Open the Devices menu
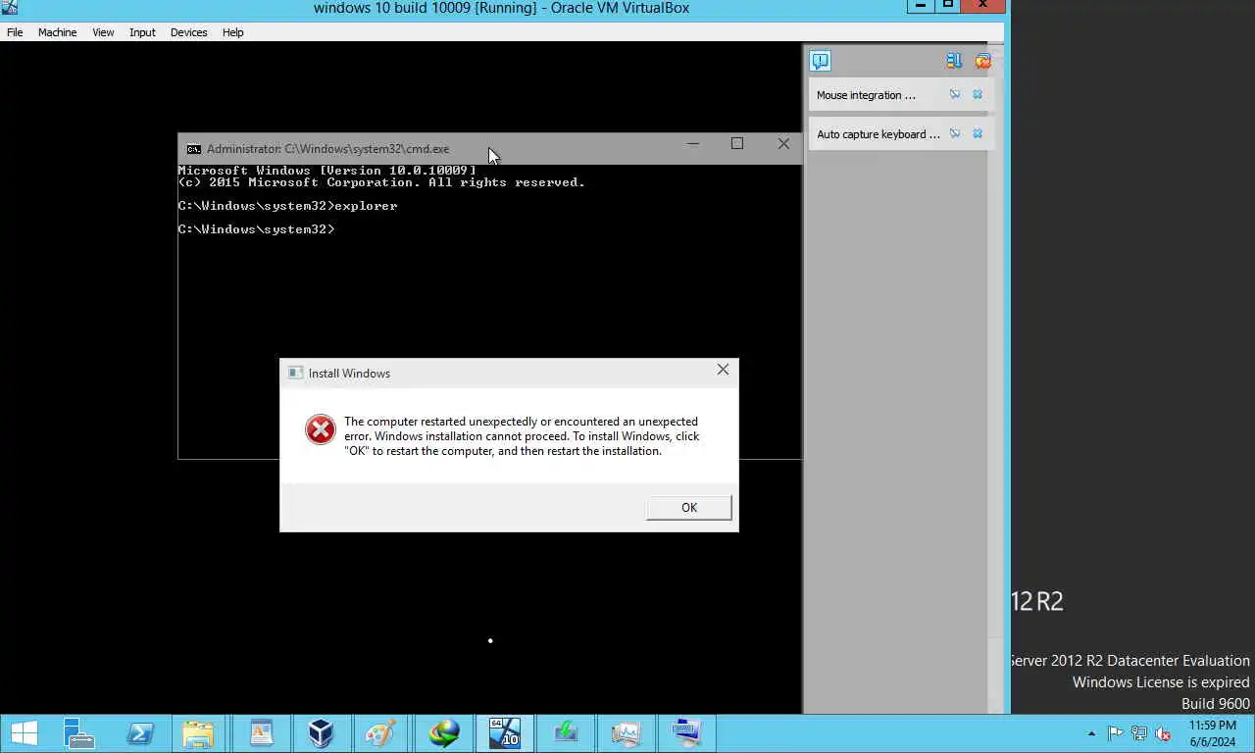 coord(188,32)
